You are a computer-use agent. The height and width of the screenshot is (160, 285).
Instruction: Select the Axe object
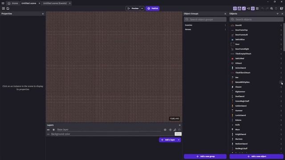[x=236, y=77]
